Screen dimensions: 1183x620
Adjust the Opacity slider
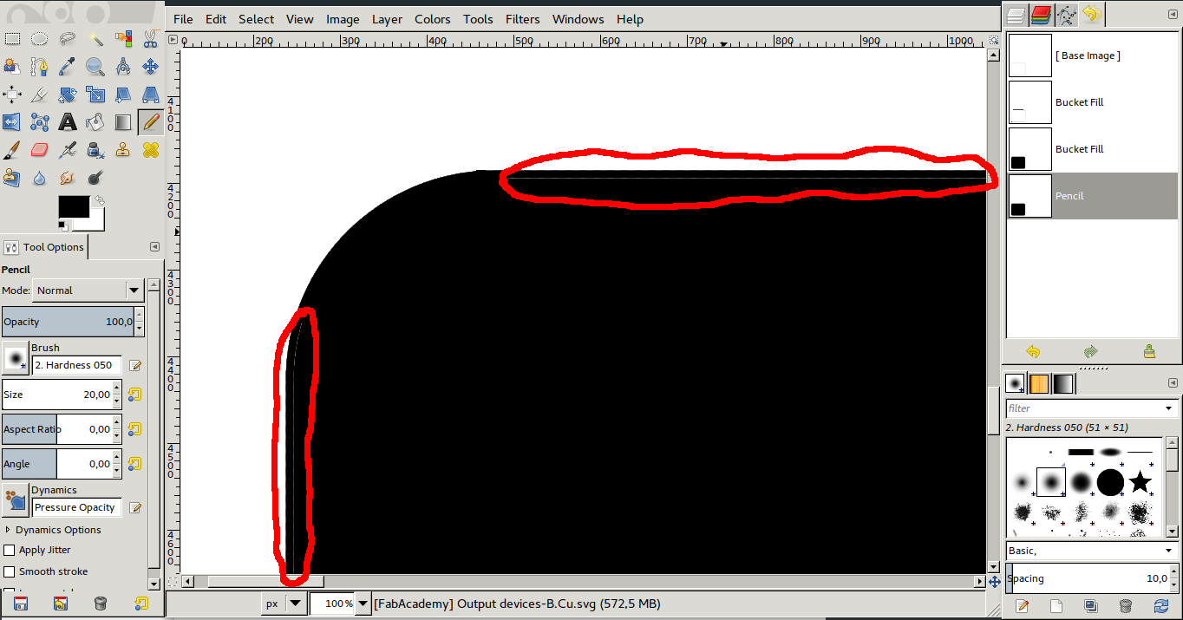[x=69, y=322]
